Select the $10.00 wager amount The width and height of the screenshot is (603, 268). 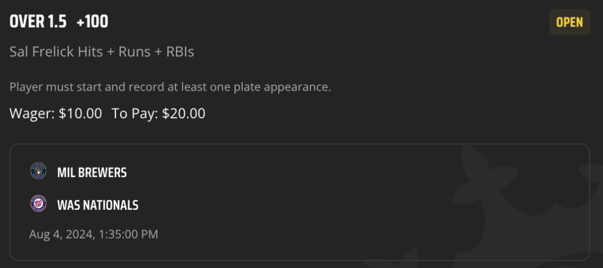click(80, 113)
